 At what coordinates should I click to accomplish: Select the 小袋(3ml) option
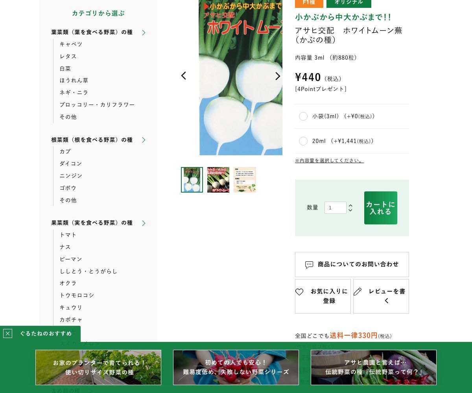(303, 116)
